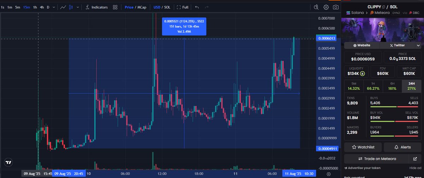Select the 5m chart interval
424x178 pixels.
18,7
